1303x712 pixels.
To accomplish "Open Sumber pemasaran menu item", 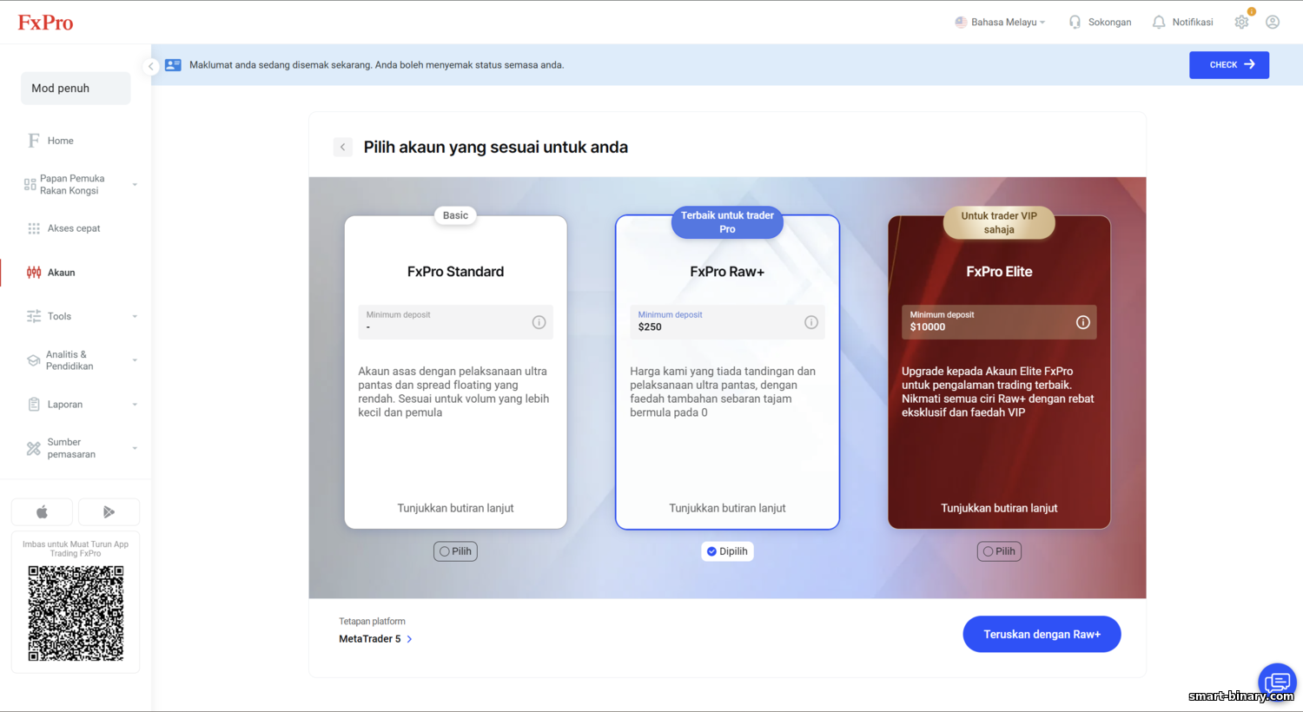I will click(71, 448).
